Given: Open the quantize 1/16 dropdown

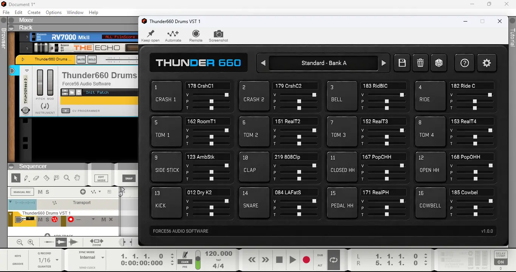Looking at the screenshot, I should tap(57, 260).
